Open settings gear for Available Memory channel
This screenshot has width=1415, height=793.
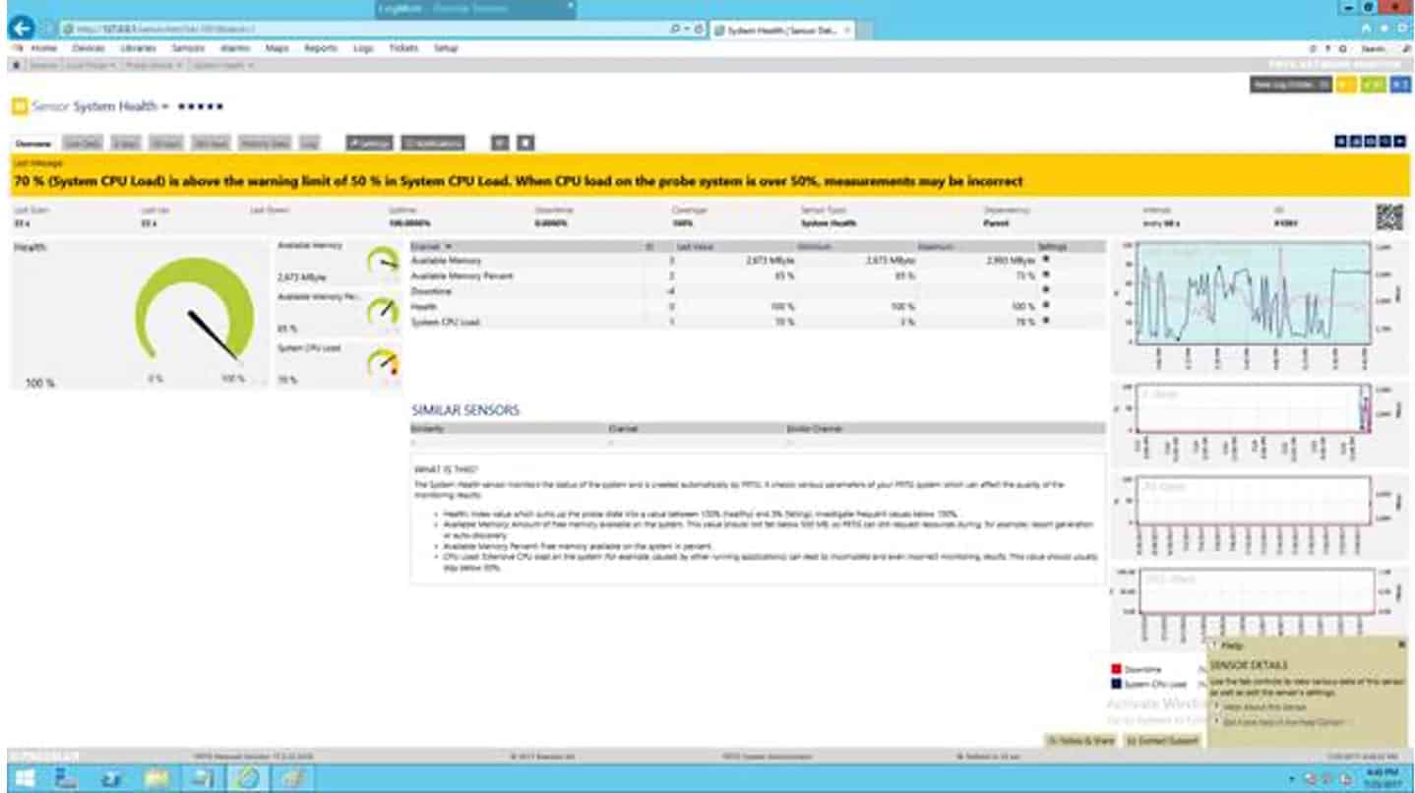click(1045, 261)
